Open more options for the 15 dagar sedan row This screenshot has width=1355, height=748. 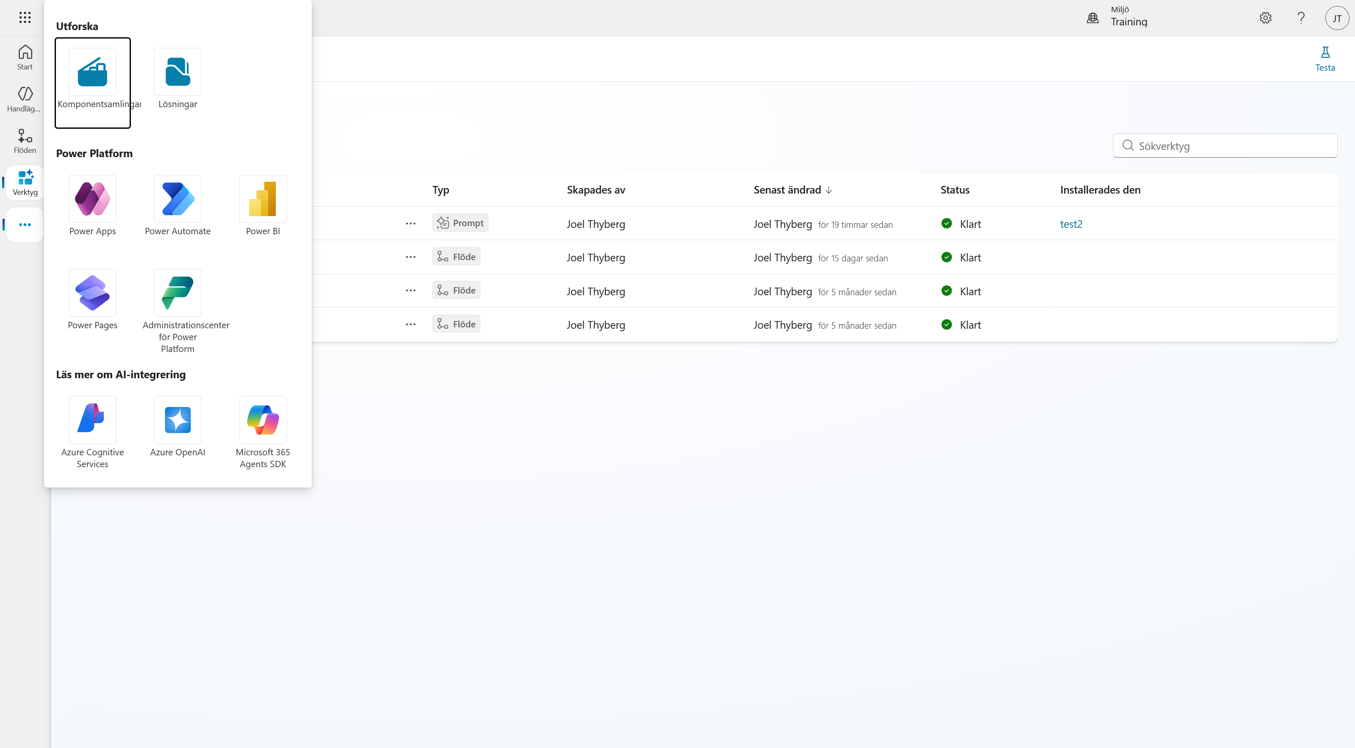click(410, 257)
